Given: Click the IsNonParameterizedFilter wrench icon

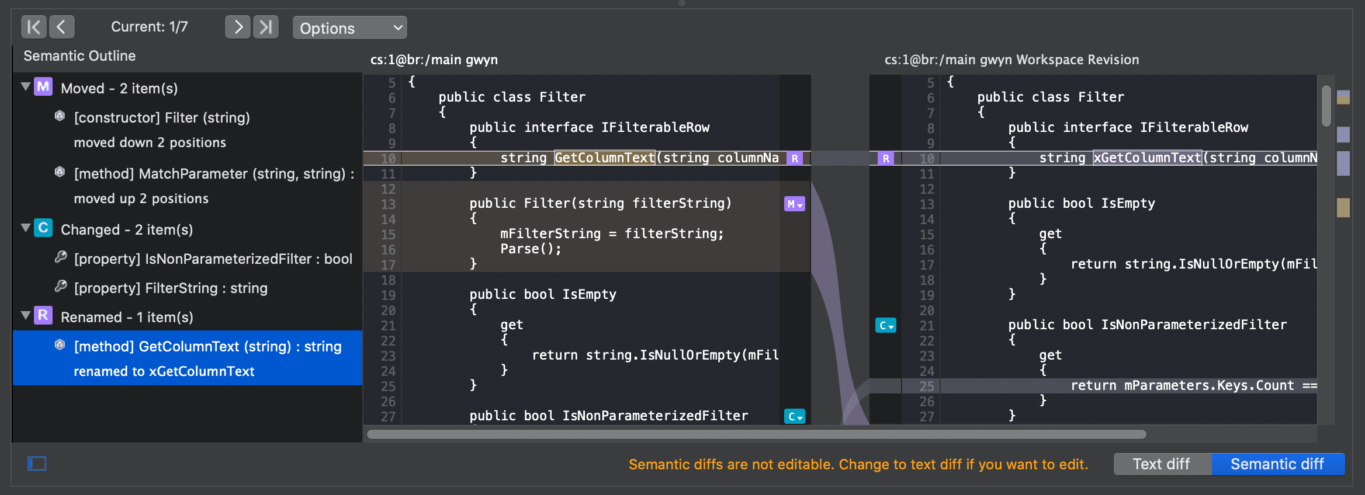Looking at the screenshot, I should point(60,257).
